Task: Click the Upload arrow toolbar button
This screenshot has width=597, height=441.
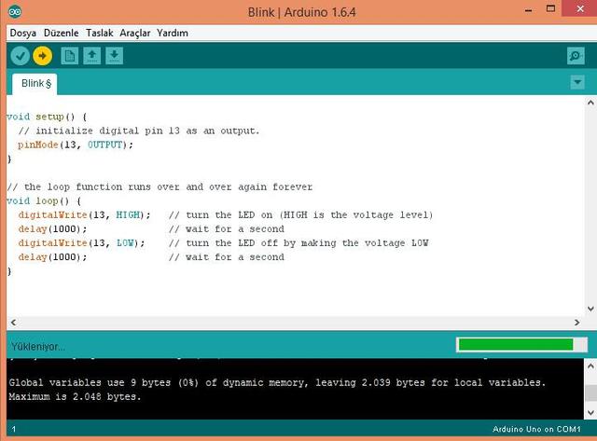Action: pyautogui.click(x=42, y=56)
